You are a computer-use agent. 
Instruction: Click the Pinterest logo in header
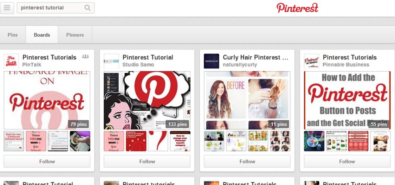[297, 8]
